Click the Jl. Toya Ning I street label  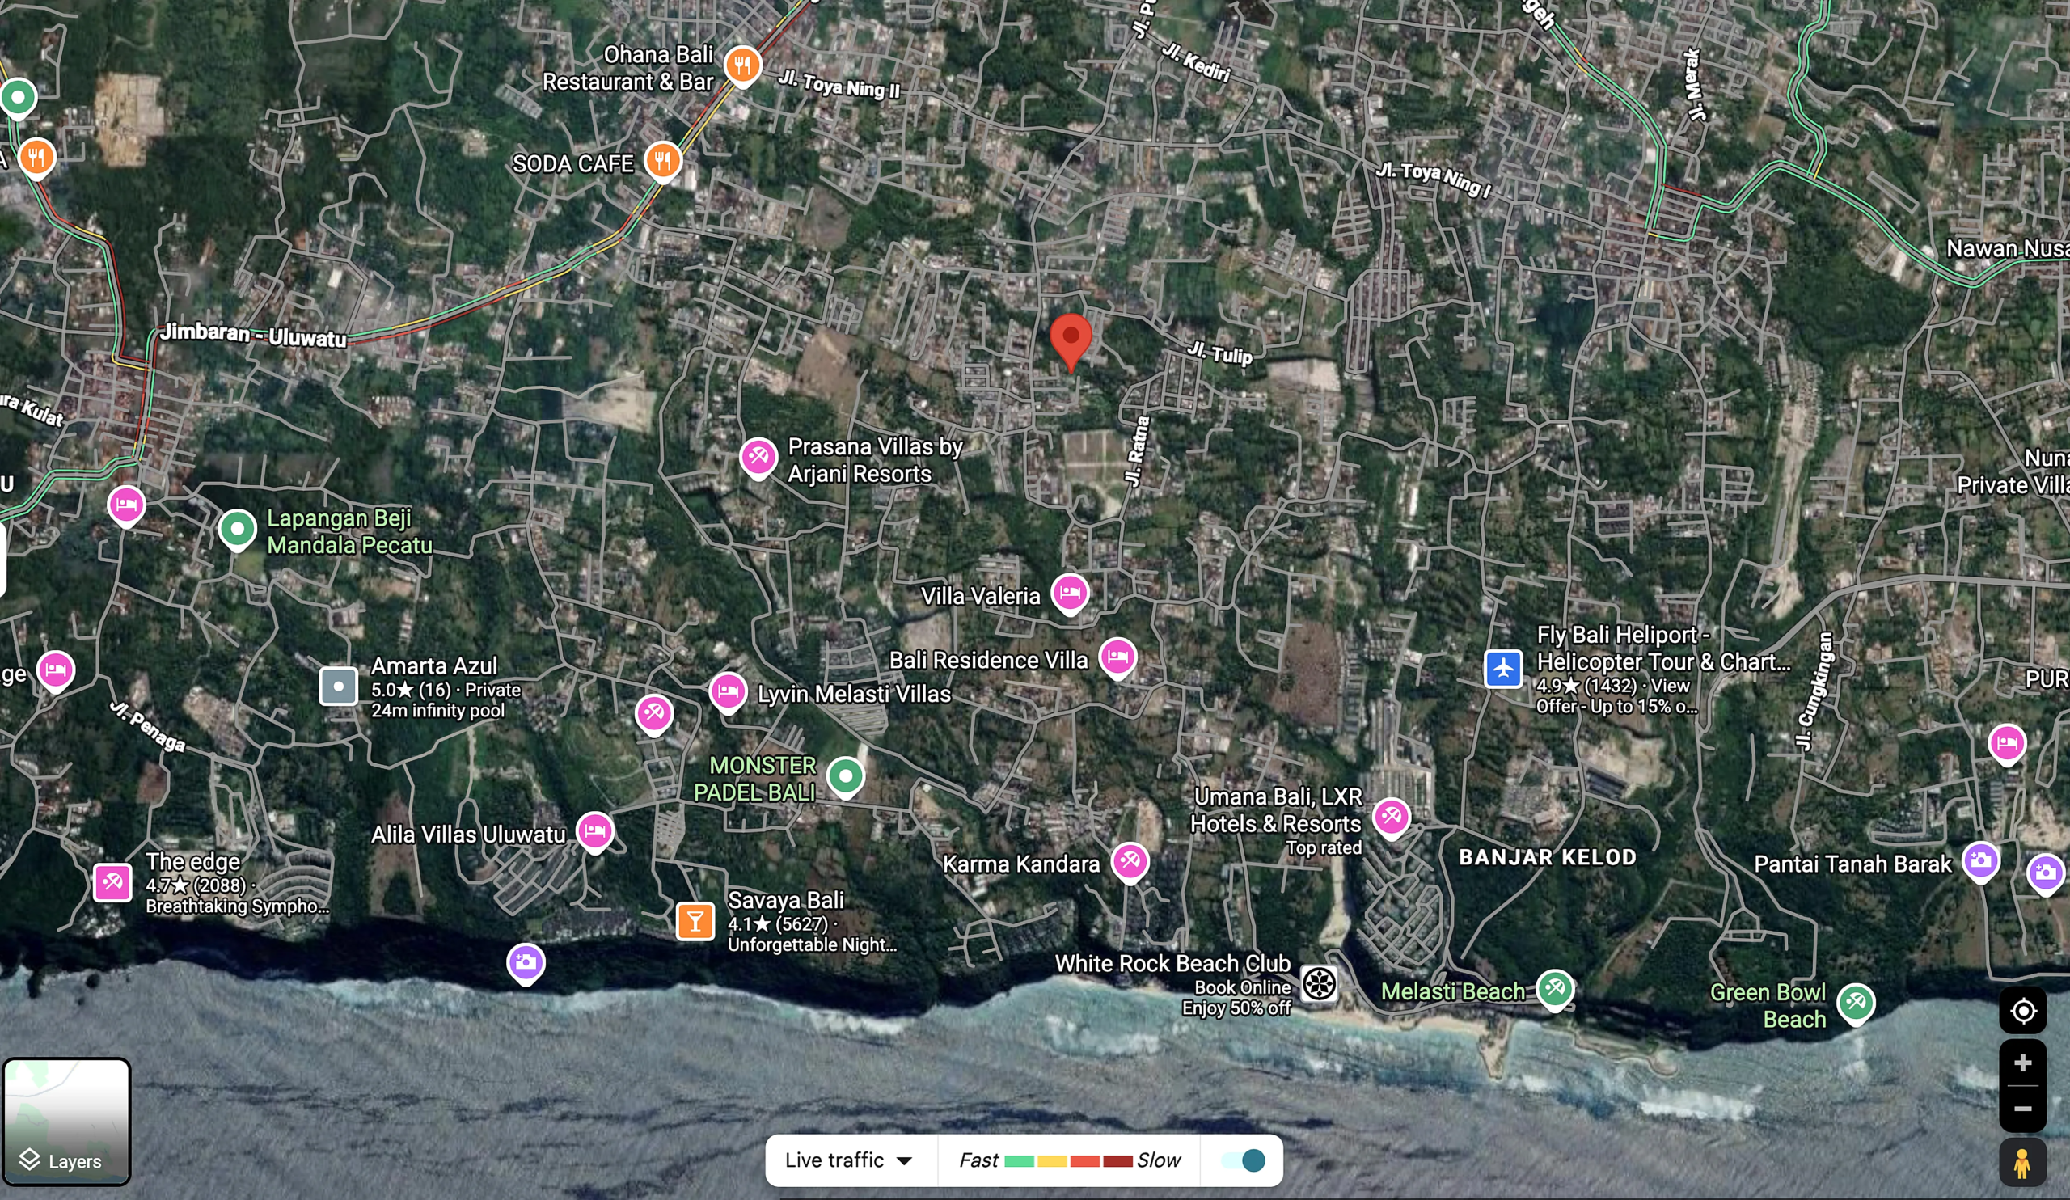1434,180
